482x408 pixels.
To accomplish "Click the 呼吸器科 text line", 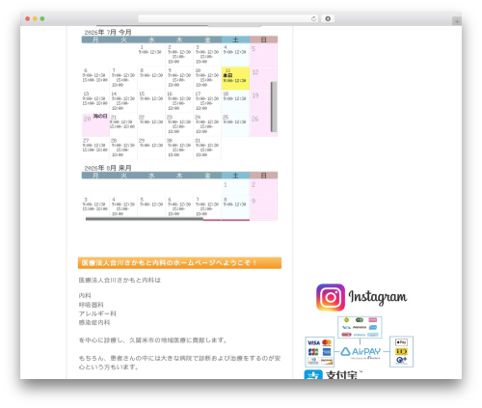I will tap(92, 305).
